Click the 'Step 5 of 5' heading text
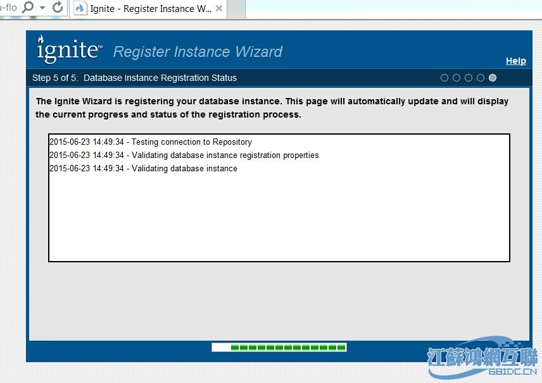542x383 pixels. (134, 78)
